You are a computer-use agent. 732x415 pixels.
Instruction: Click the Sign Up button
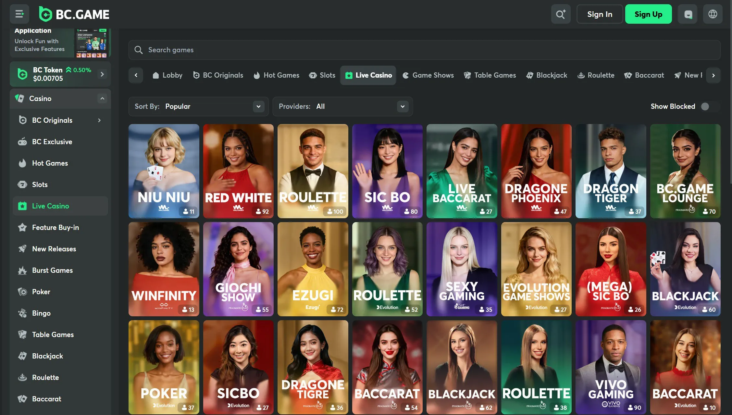648,14
